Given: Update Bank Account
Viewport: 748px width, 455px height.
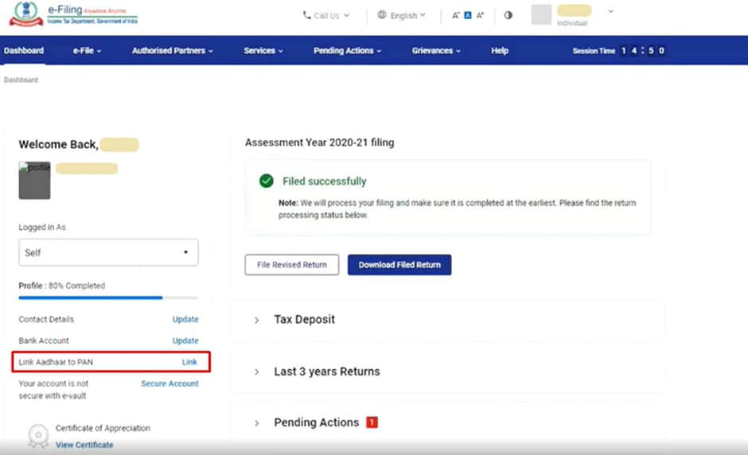Looking at the screenshot, I should [x=185, y=340].
